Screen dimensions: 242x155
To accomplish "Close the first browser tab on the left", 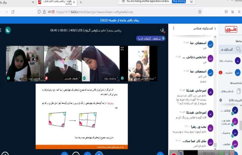I will point(33,2).
